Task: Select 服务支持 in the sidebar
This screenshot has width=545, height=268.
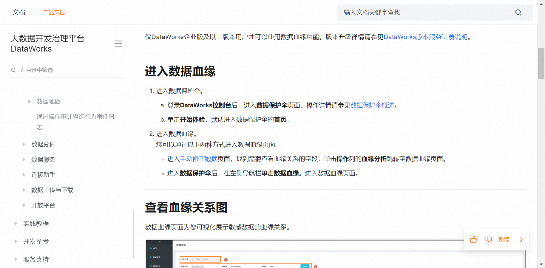Action: tap(36, 259)
